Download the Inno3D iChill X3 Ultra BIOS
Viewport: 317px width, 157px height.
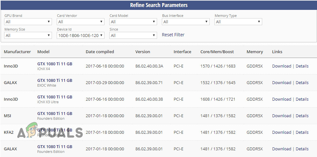click(x=282, y=99)
